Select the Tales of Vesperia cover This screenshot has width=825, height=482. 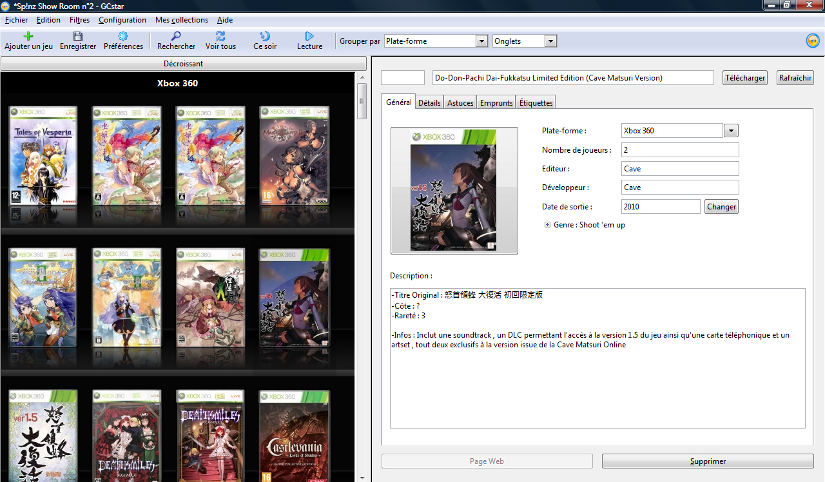[x=43, y=157]
